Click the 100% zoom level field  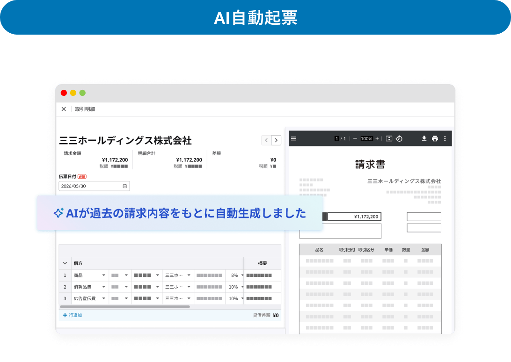point(366,138)
